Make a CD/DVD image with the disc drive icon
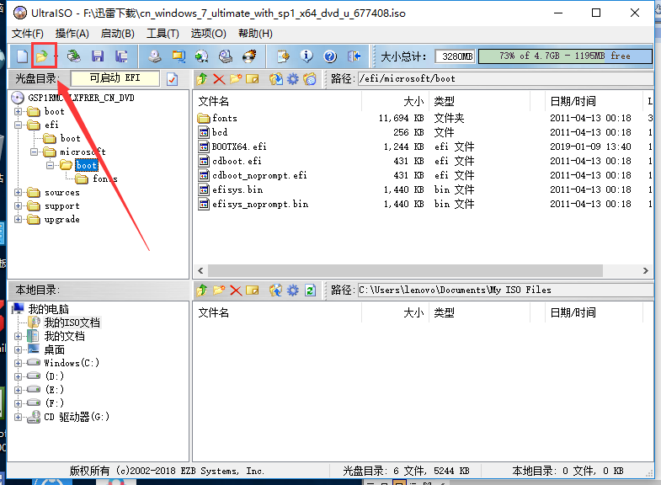Image resolution: width=661 pixels, height=485 pixels. [x=155, y=56]
